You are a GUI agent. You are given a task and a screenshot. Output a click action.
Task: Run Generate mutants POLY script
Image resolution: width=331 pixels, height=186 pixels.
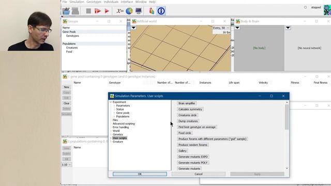(193, 163)
